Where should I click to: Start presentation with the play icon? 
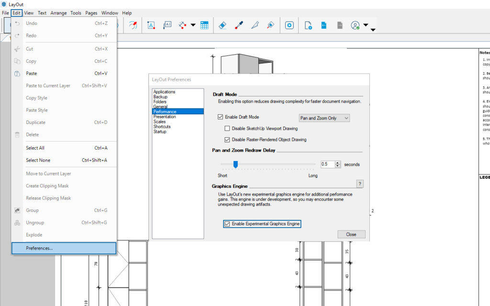(289, 25)
